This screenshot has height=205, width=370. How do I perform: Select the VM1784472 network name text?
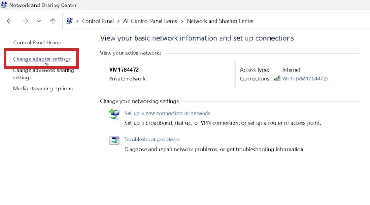124,70
